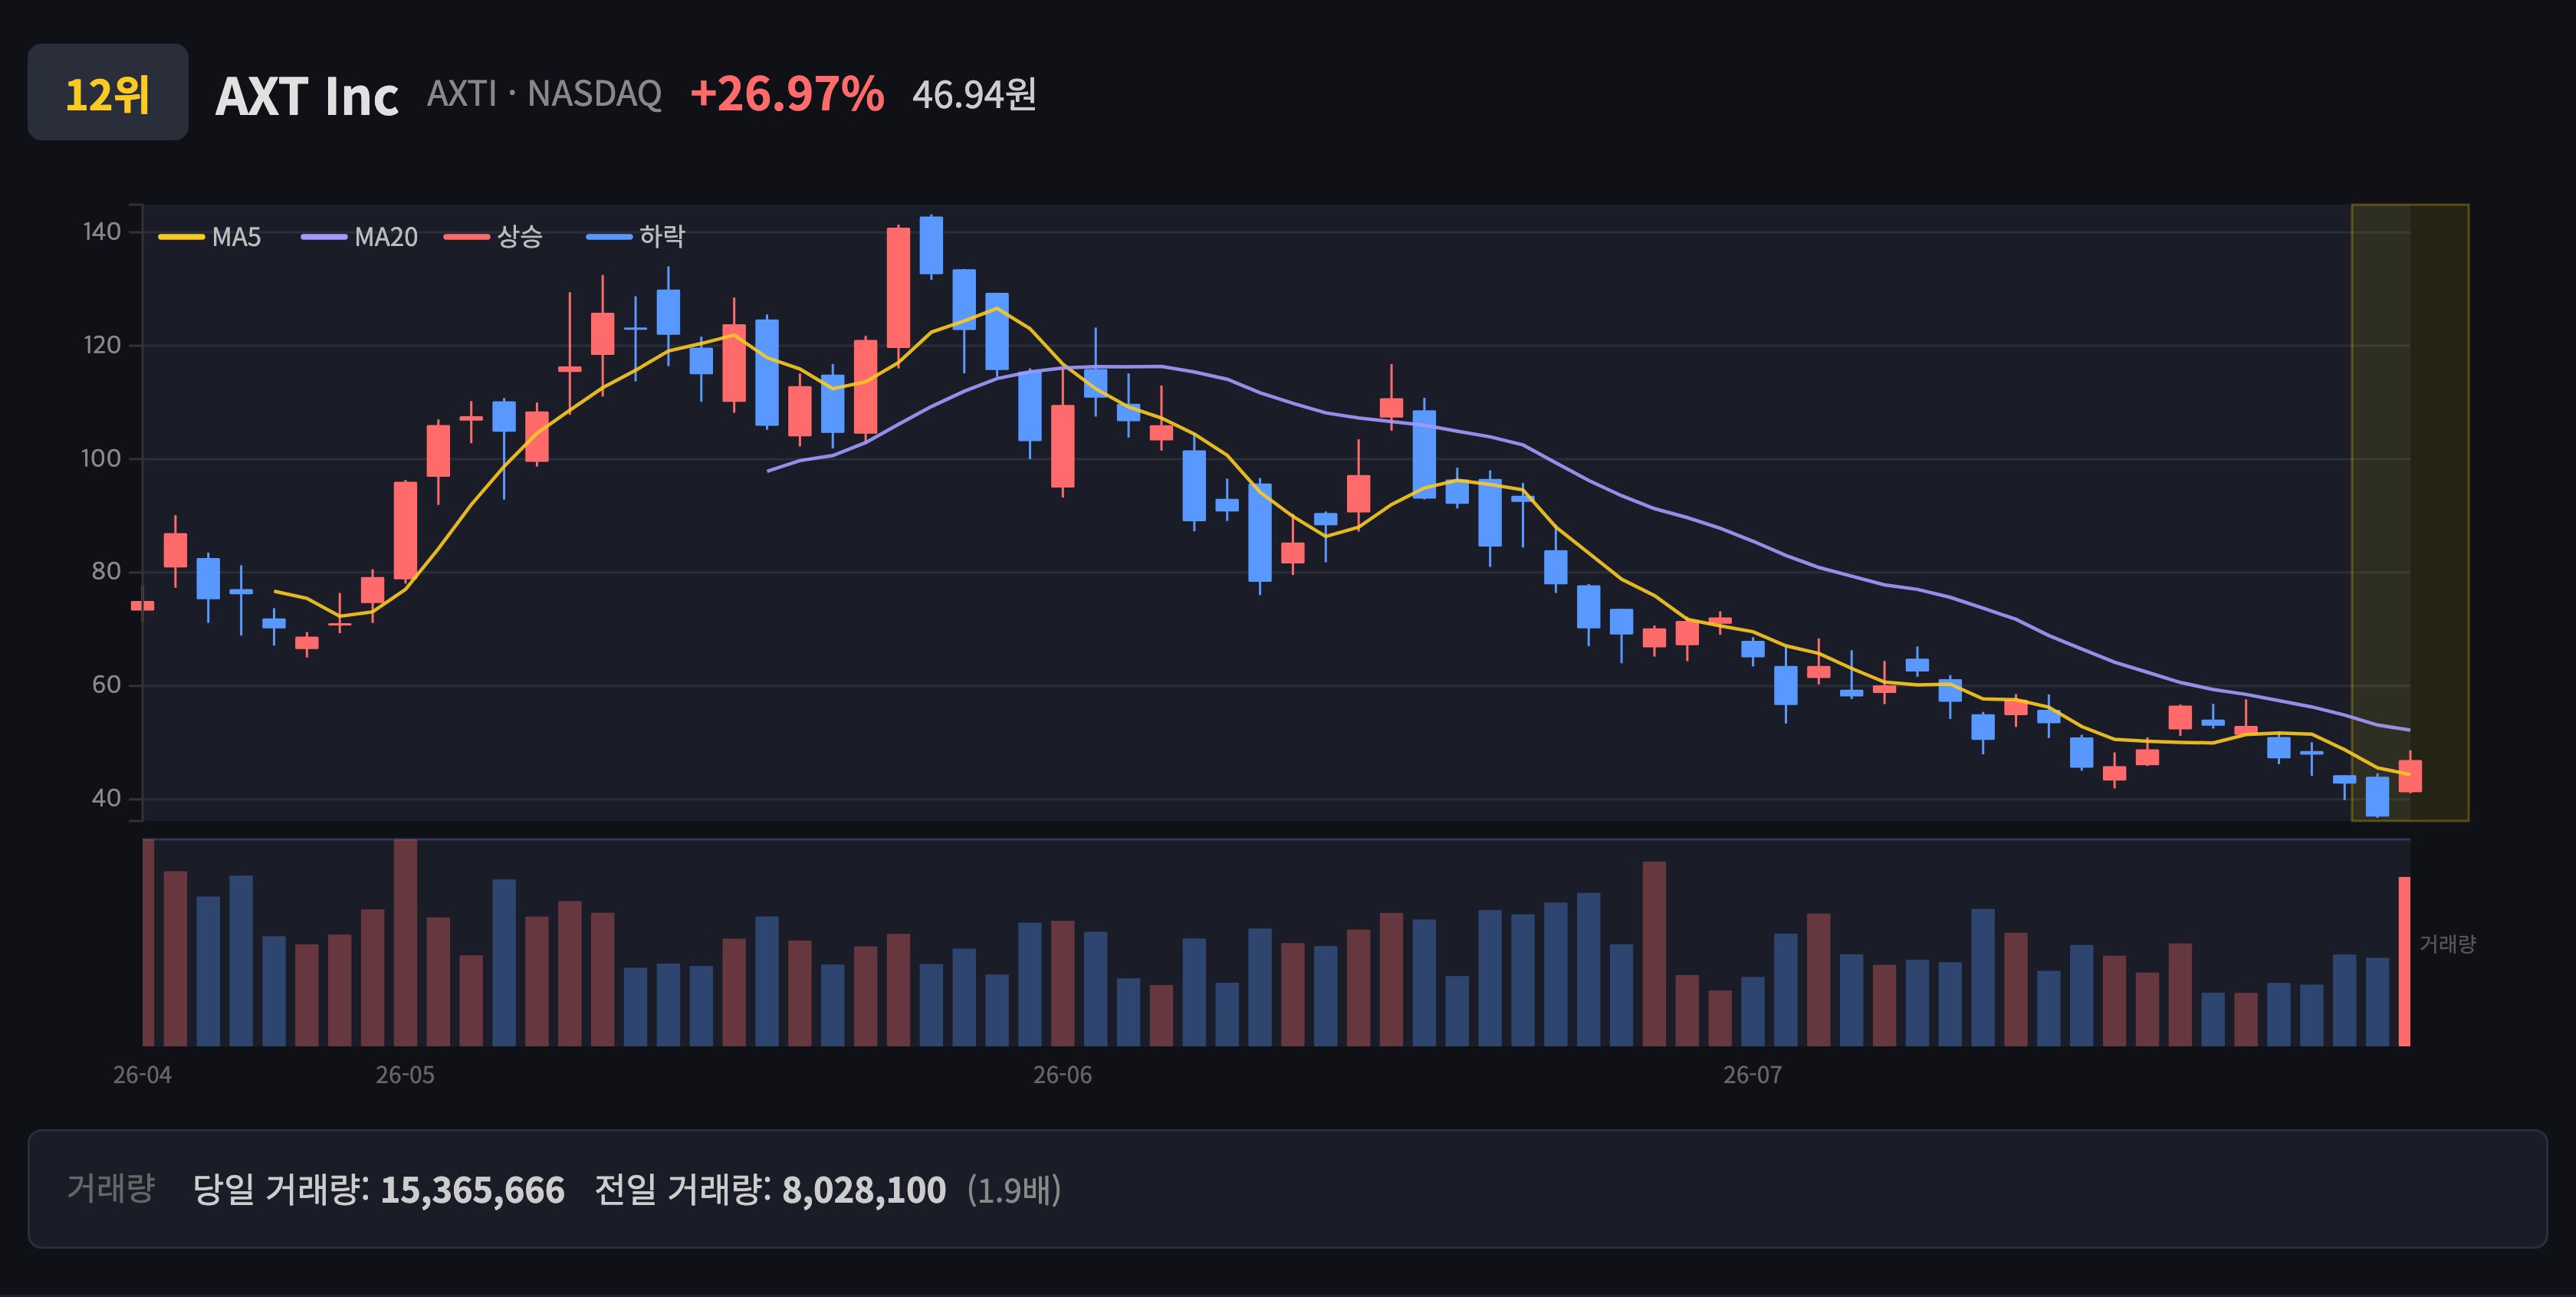Viewport: 2576px width, 1297px height.
Task: Toggle the MA20 legend series
Action: pos(360,237)
